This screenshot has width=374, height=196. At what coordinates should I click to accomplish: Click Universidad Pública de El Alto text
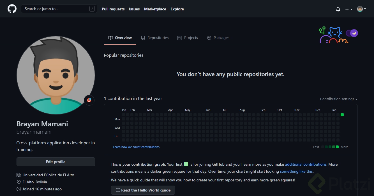pos(49,175)
